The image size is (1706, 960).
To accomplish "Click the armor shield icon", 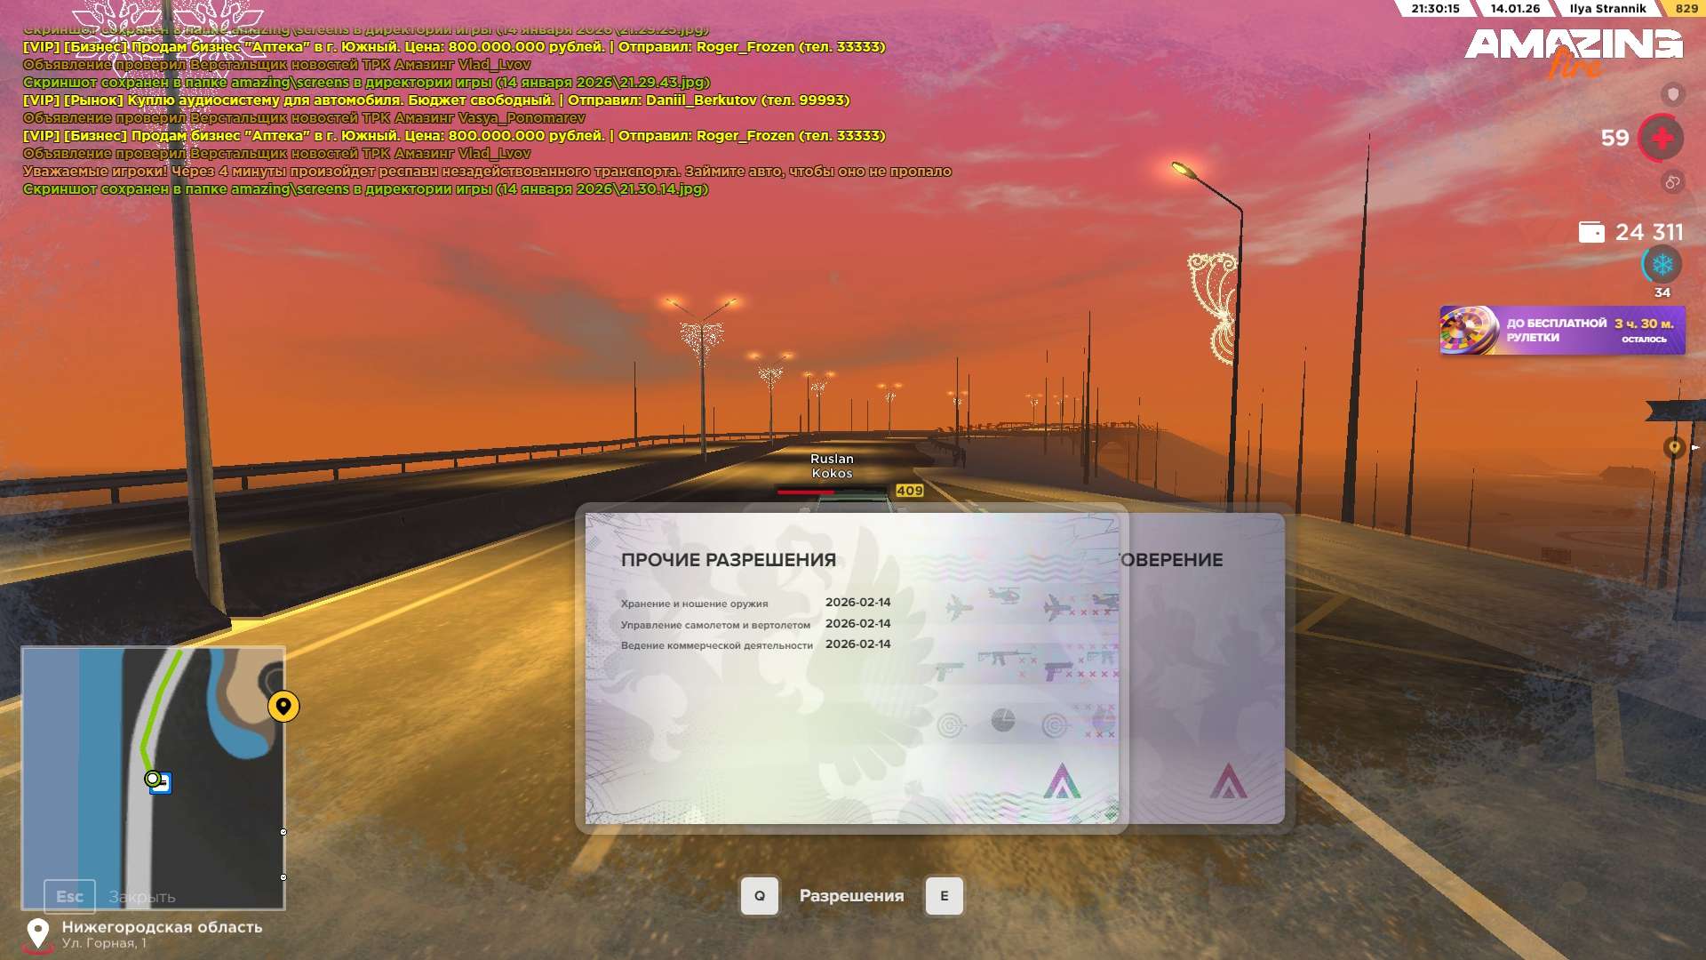I will coord(1673,93).
